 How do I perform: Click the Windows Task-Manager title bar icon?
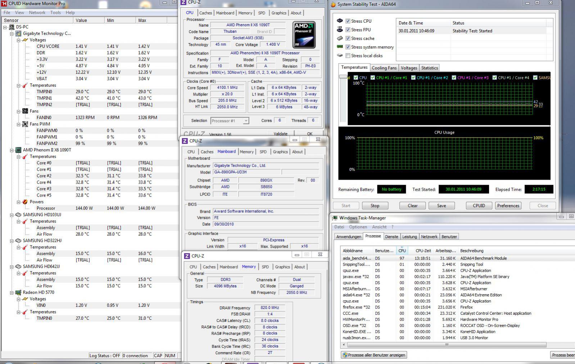[335, 218]
